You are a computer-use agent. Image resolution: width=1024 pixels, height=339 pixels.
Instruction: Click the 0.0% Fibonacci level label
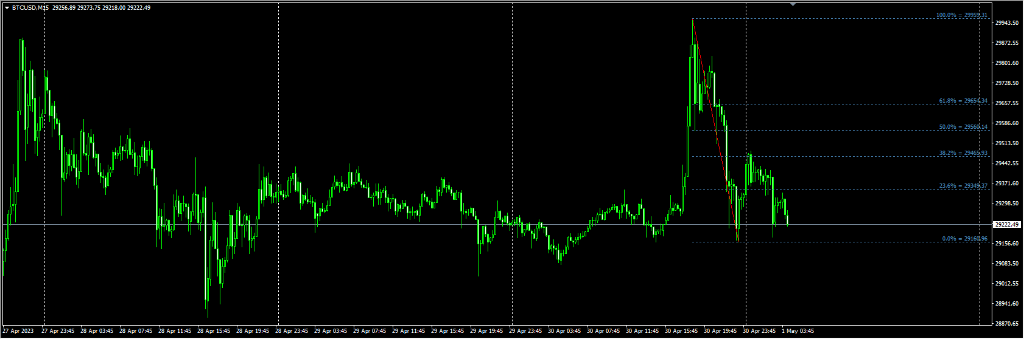(x=965, y=239)
